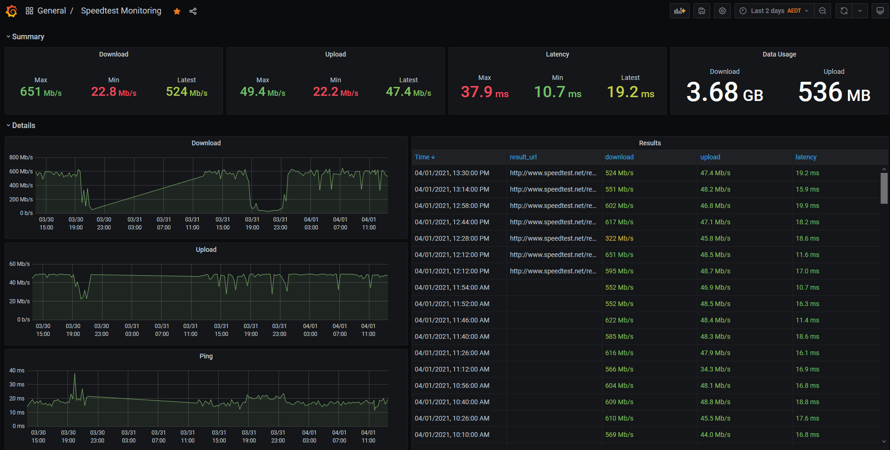
Task: Open the refresh interval dropdown
Action: click(x=860, y=11)
